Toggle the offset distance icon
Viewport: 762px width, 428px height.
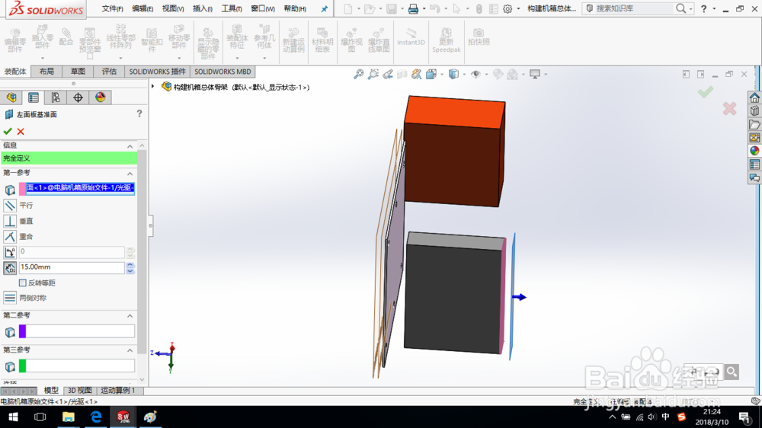(x=10, y=267)
